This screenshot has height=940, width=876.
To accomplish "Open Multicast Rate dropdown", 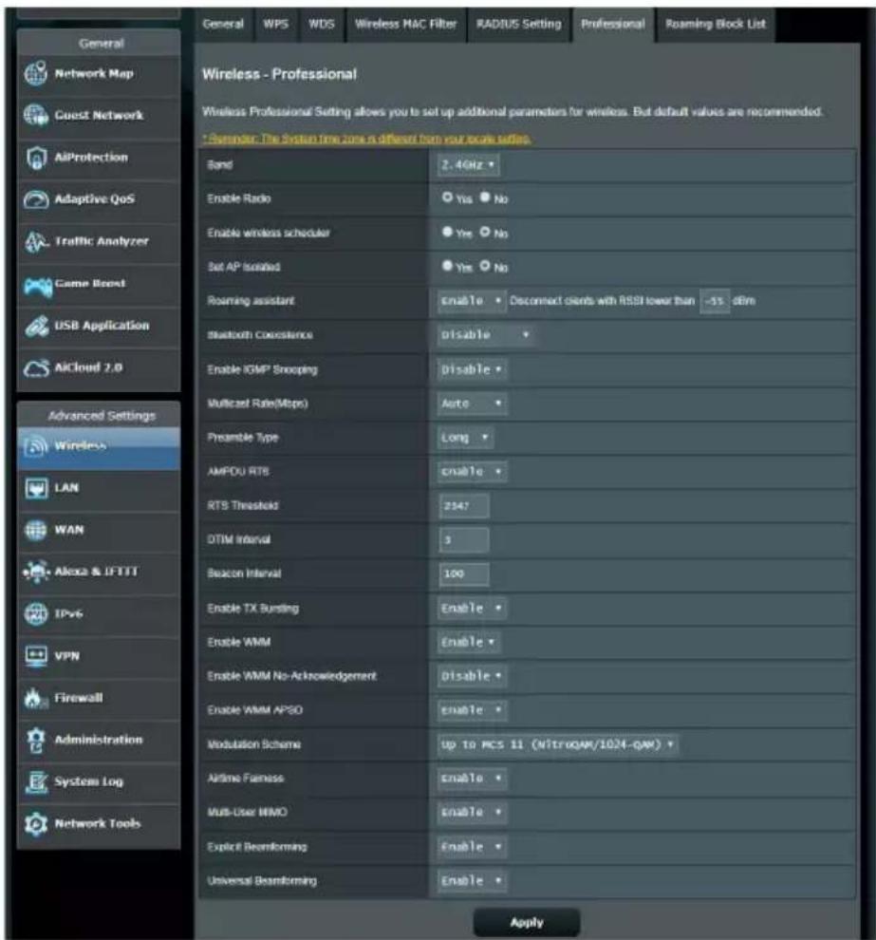I will click(x=472, y=404).
